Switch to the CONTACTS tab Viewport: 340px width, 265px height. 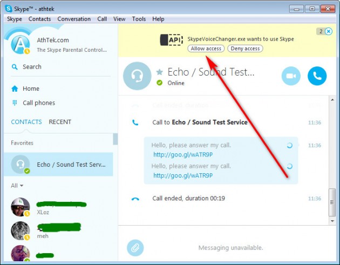click(x=26, y=122)
